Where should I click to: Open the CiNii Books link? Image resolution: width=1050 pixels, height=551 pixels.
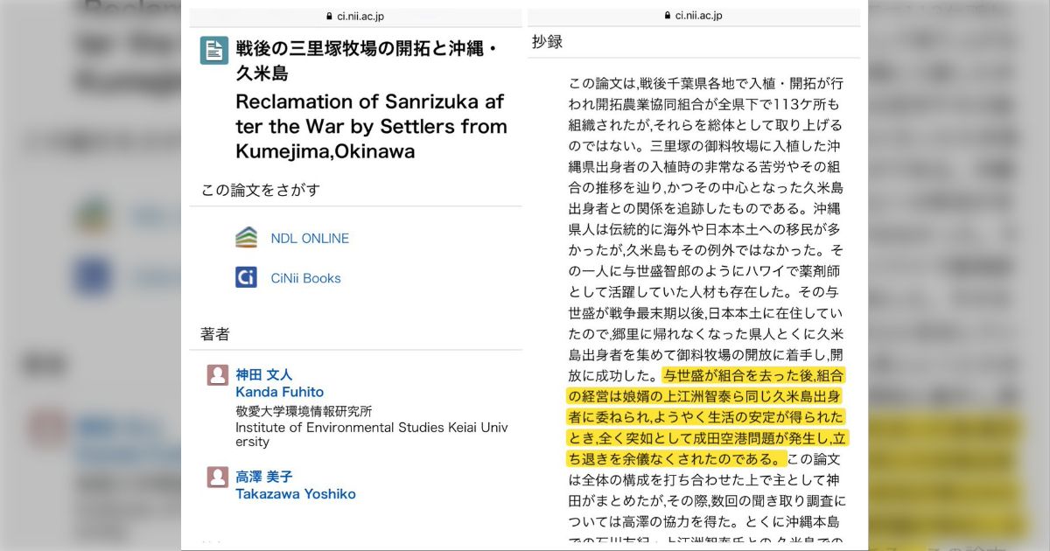[305, 278]
